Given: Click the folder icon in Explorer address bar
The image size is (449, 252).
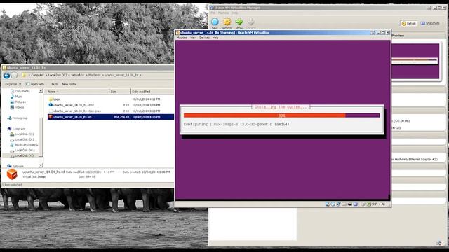Looking at the screenshot, I should (x=25, y=75).
